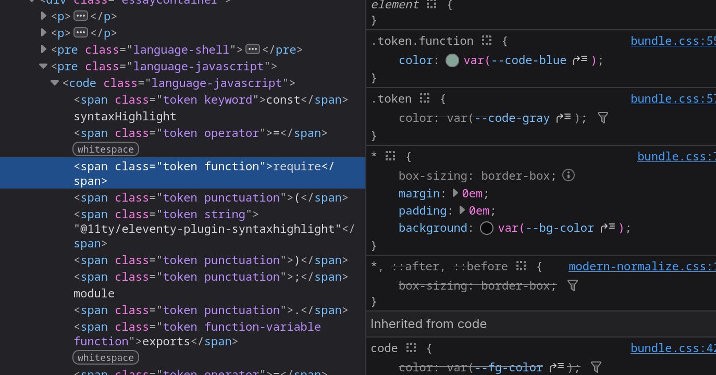Click the filter icon beside --fg-color declaration
This screenshot has height=375, width=716.
pos(597,367)
